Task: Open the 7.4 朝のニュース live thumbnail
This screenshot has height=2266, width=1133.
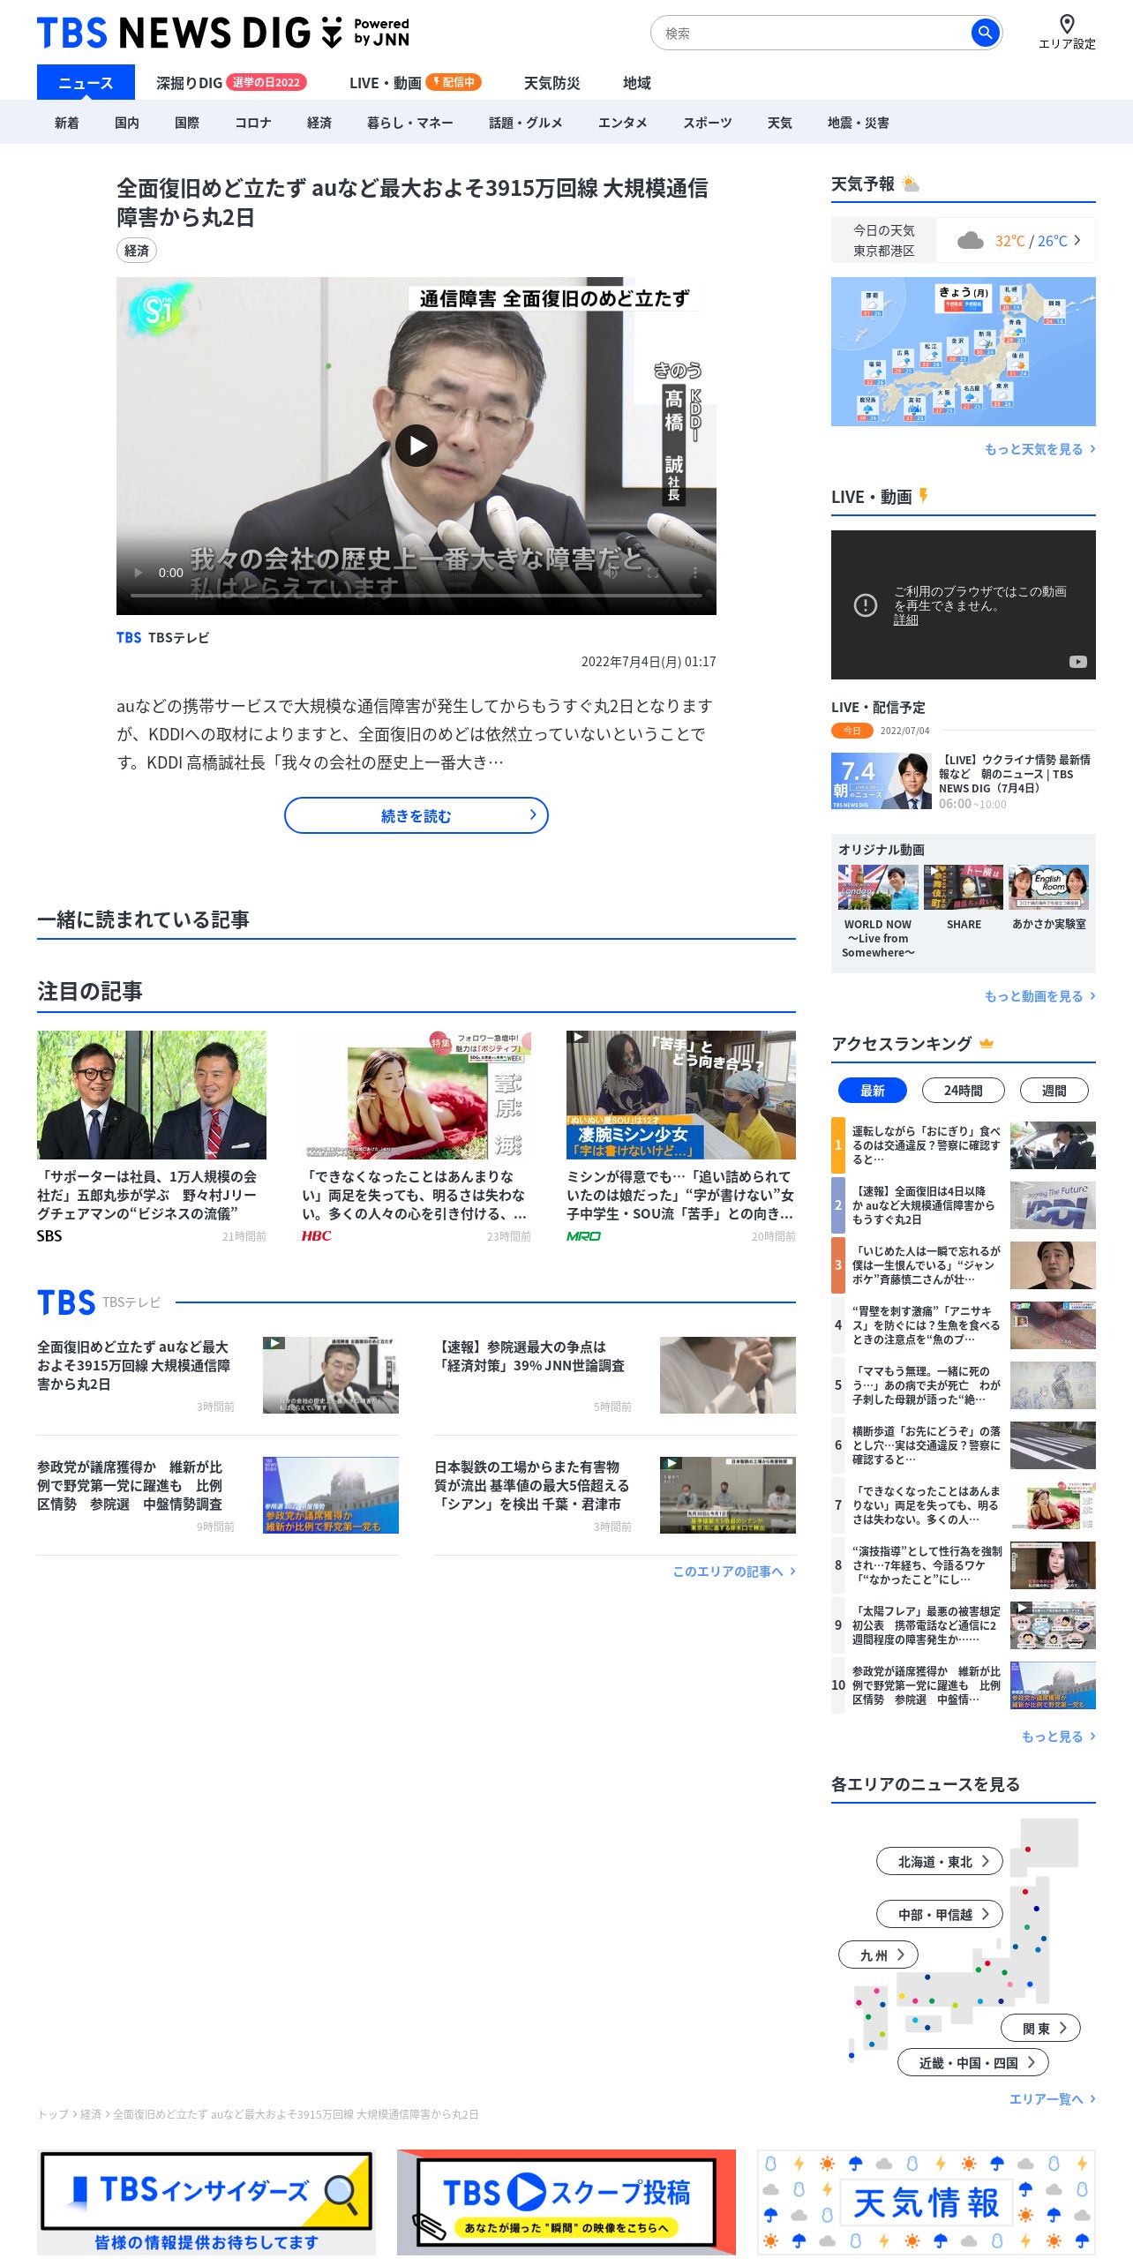Action: coord(882,781)
